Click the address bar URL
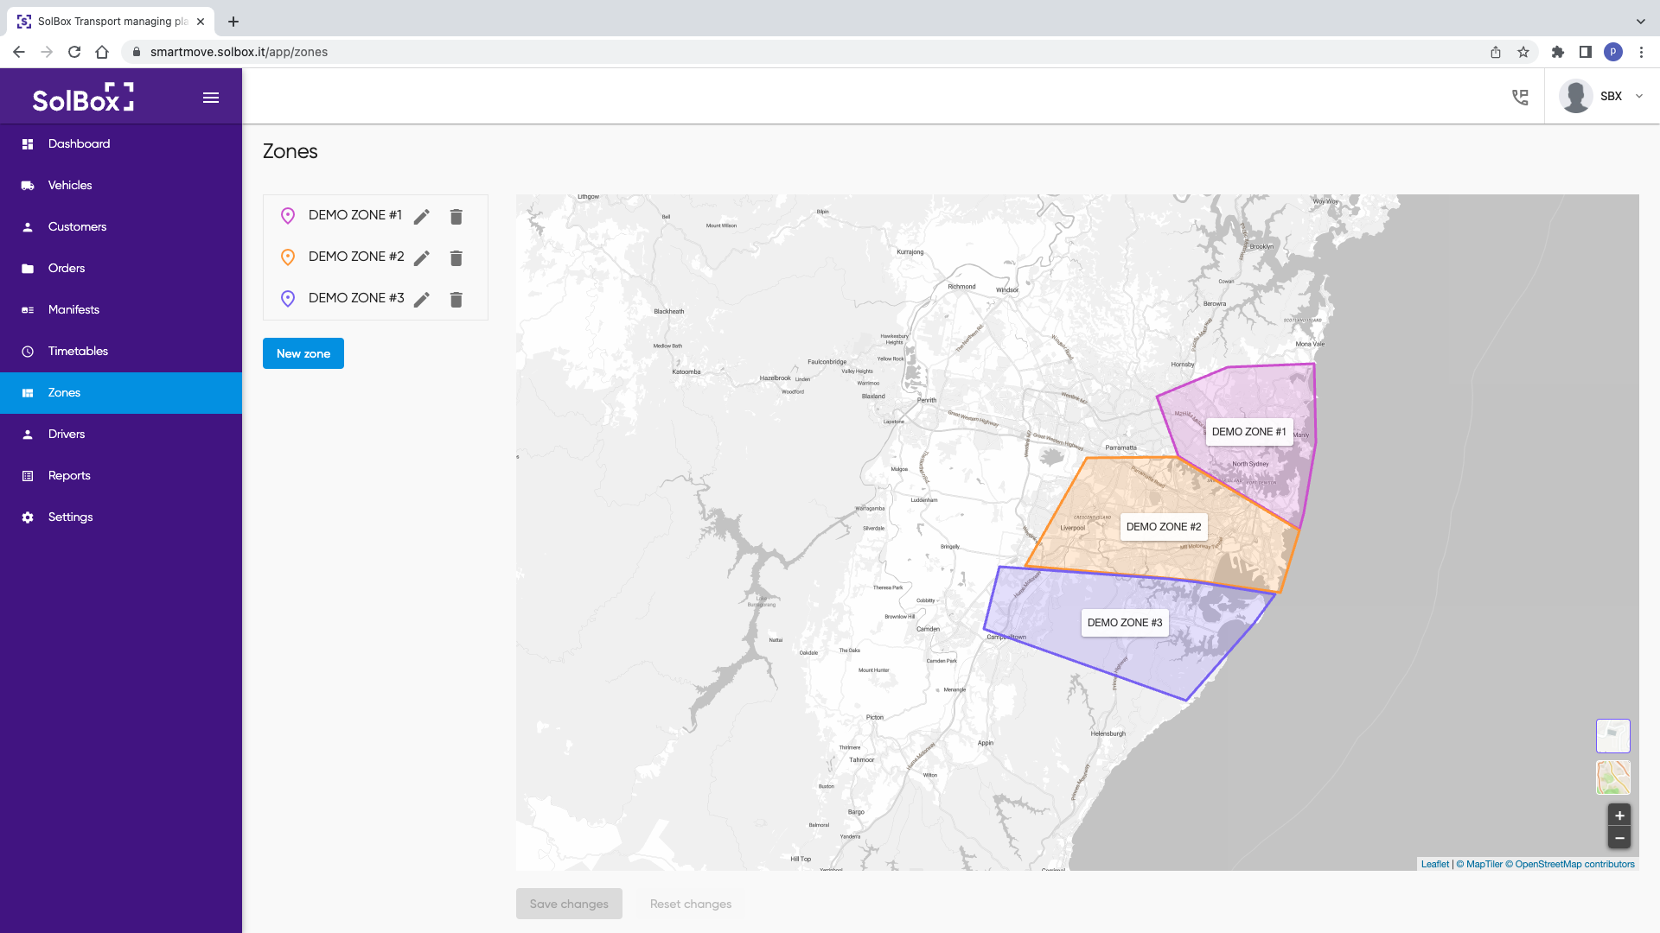 click(x=239, y=52)
